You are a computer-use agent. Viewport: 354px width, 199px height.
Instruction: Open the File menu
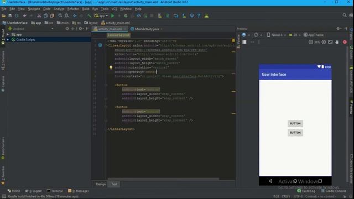(4, 9)
